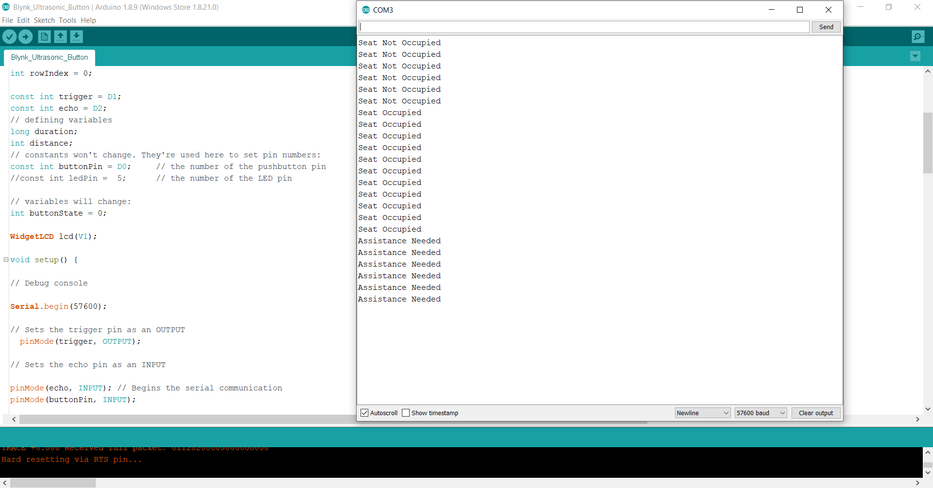This screenshot has height=488, width=933.
Task: Select the Blynk_Ultrasonic_Button tab
Action: [x=50, y=57]
